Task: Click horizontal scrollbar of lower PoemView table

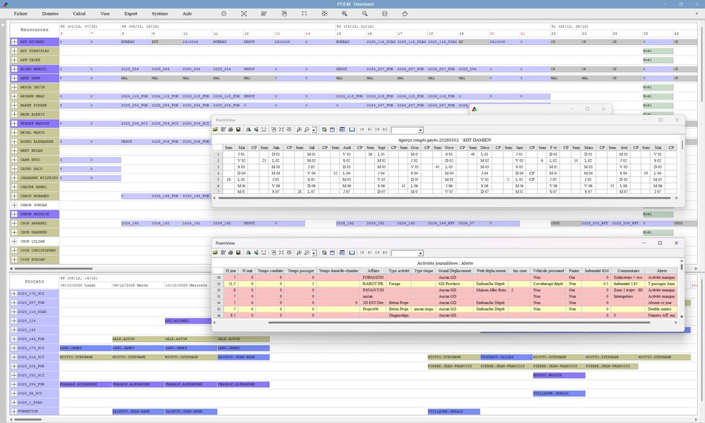Action: click(459, 322)
